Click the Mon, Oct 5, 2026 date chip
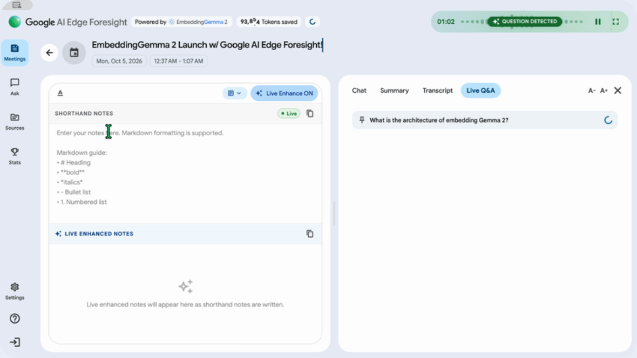 119,61
